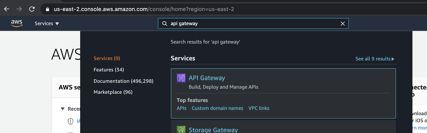
Task: Expand See all 9 results
Action: coord(374,59)
